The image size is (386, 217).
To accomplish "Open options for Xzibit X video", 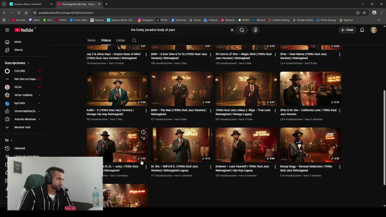I will pyautogui.click(x=146, y=111).
